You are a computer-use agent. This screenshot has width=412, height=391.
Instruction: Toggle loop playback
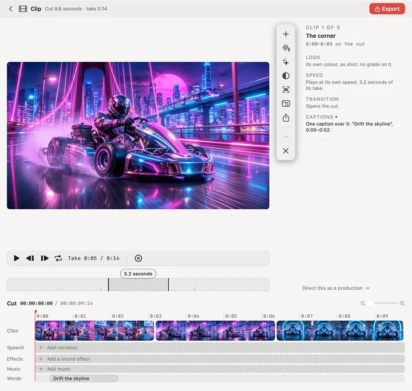[58, 258]
